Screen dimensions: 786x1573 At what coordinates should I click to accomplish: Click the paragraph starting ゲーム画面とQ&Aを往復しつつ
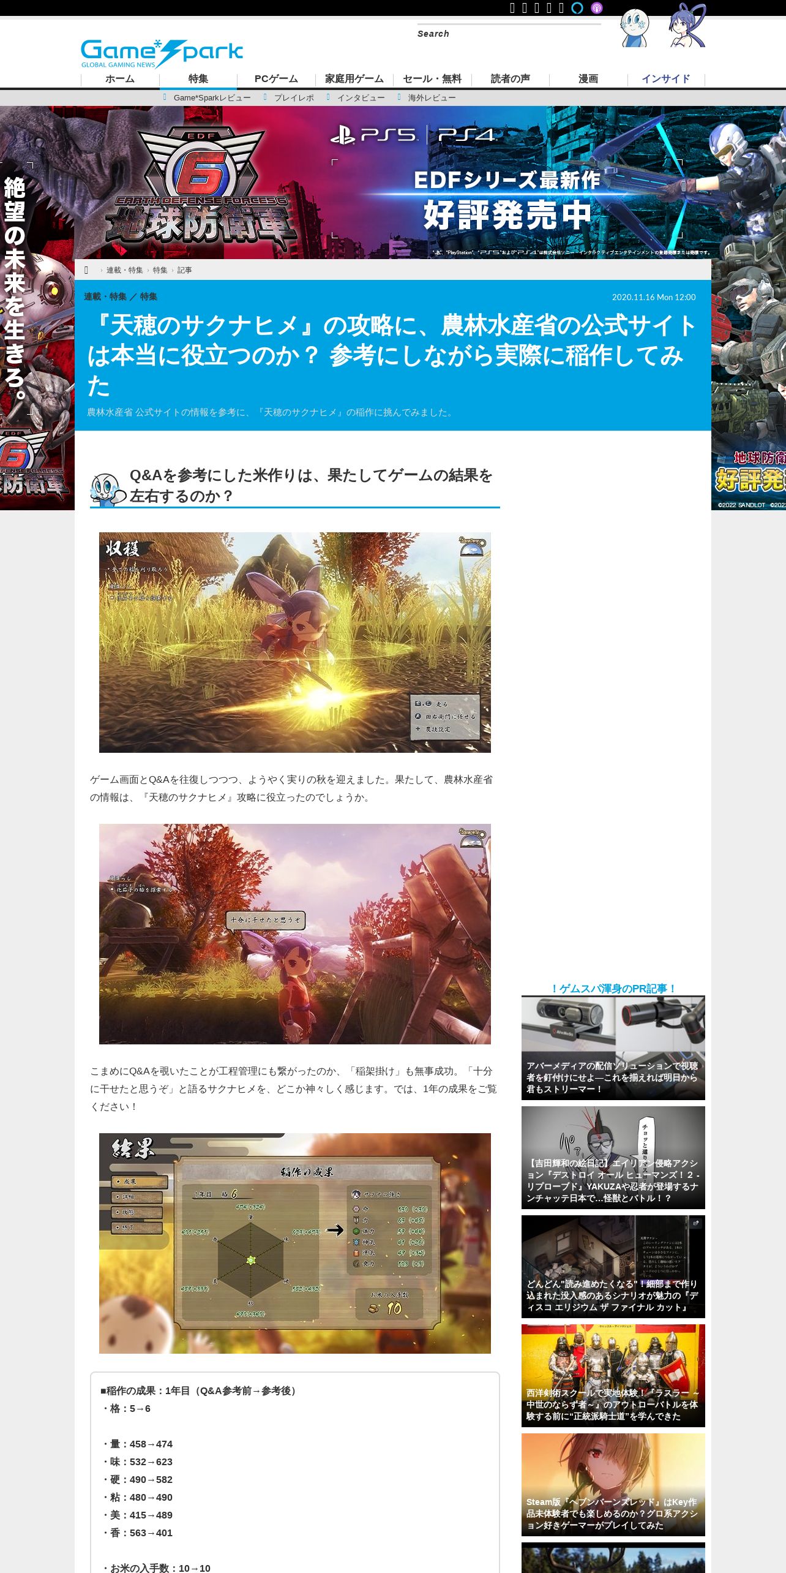[x=293, y=788]
